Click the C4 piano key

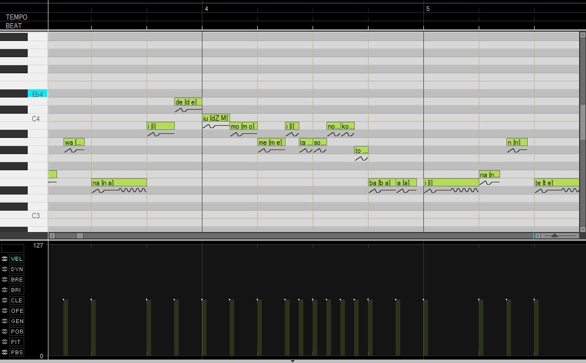(x=37, y=118)
